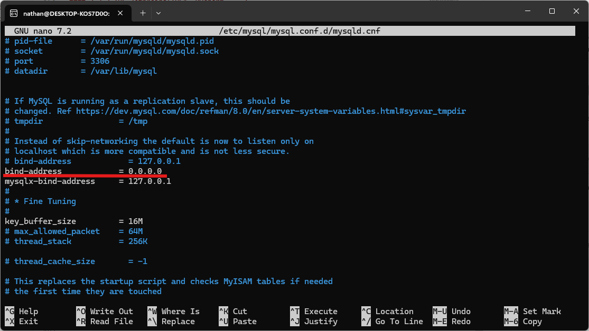Image resolution: width=589 pixels, height=331 pixels.
Task: Click the Write Out shortcut label
Action: tap(111, 311)
